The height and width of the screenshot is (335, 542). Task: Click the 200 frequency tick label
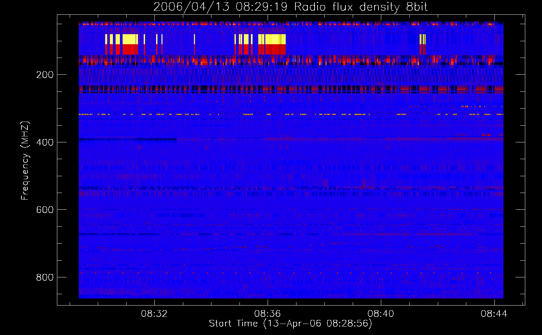pyautogui.click(x=45, y=75)
